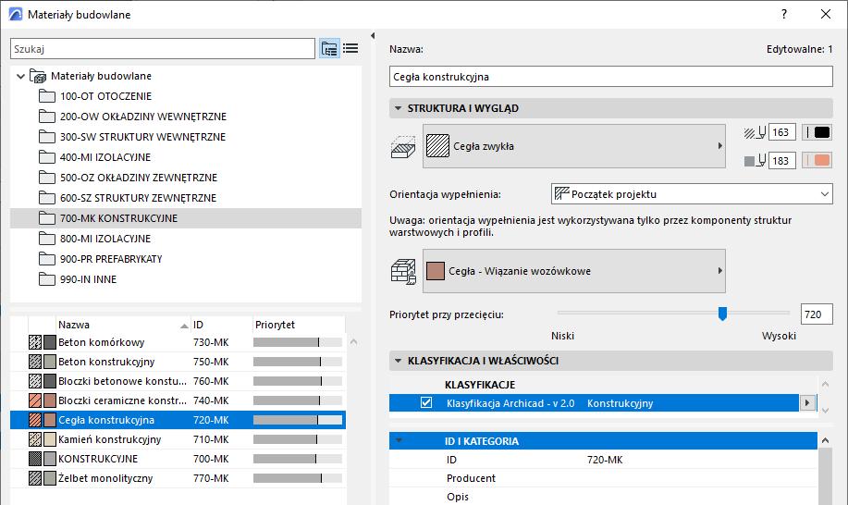Image resolution: width=848 pixels, height=505 pixels.
Task: Click the Opis property row
Action: click(x=604, y=497)
